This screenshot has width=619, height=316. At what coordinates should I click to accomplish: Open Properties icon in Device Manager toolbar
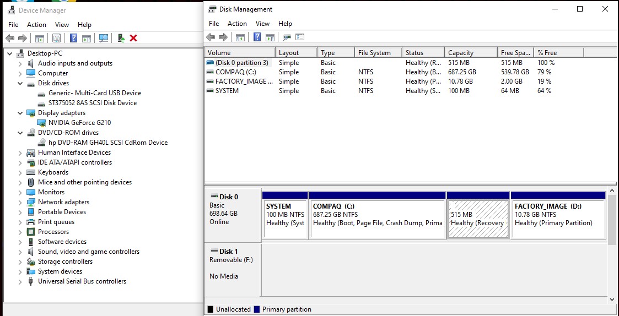[56, 38]
